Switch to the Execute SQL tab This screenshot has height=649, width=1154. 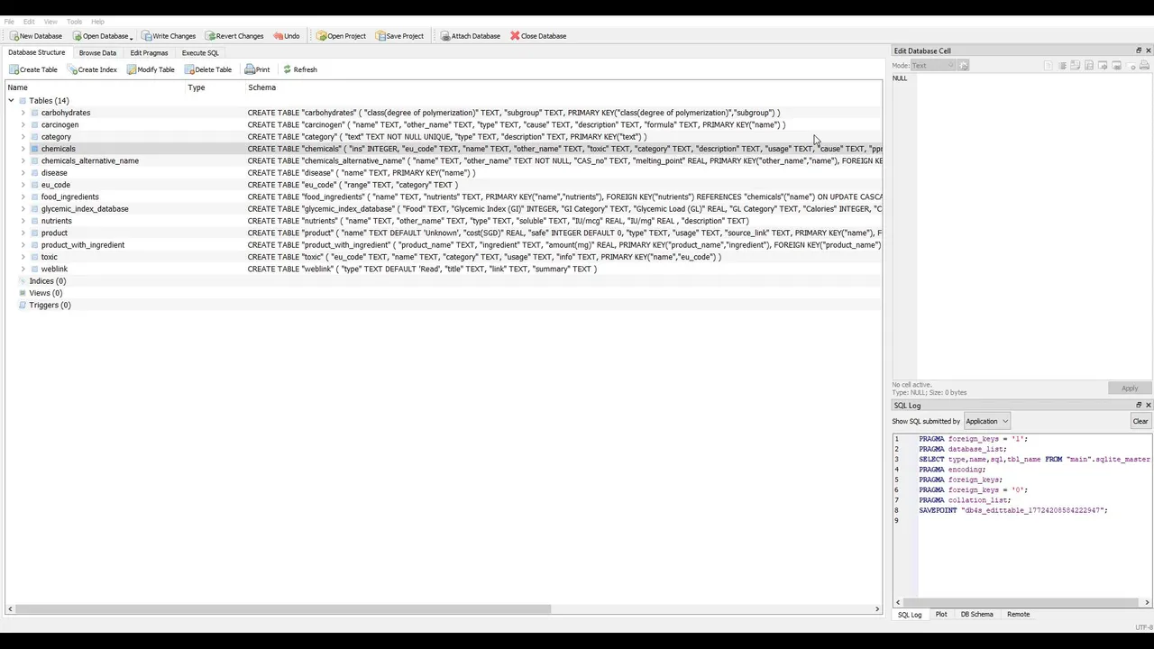[x=200, y=53]
